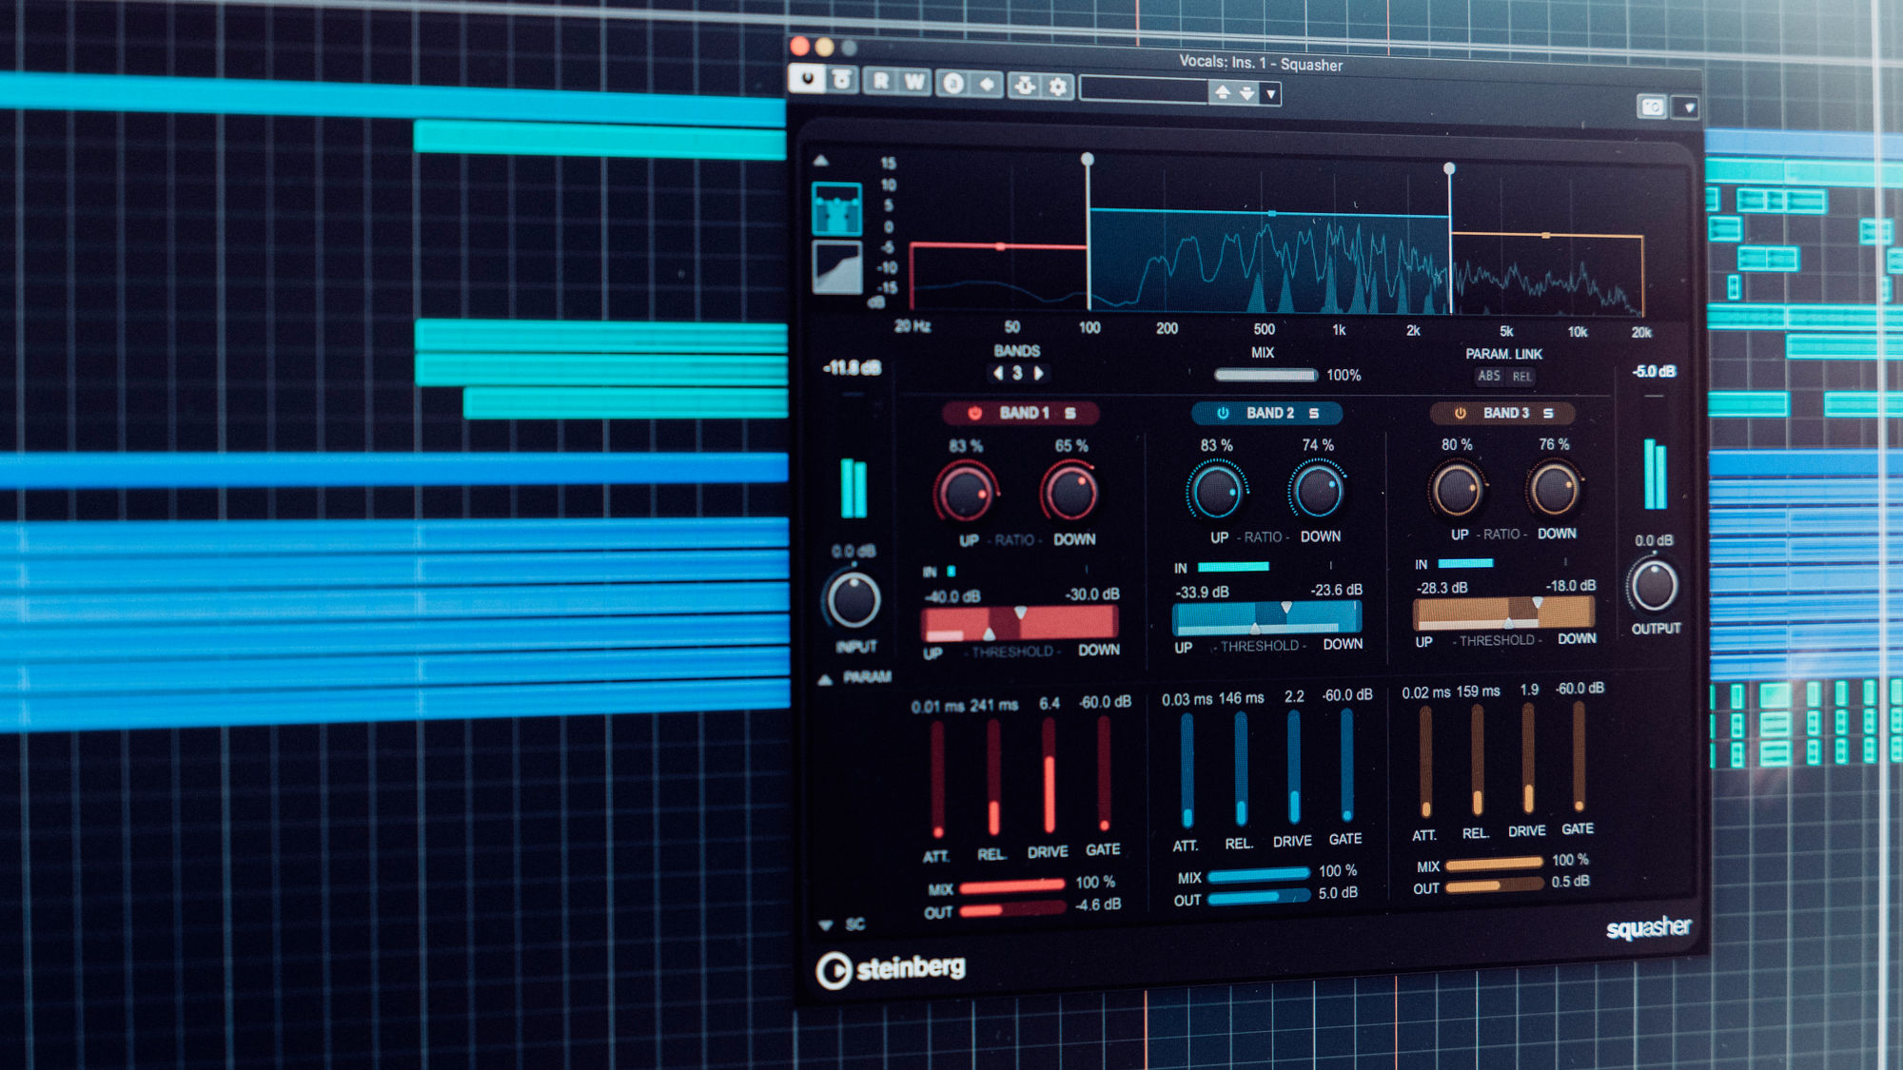Viewport: 1903px width, 1070px height.
Task: Click the bypass button next to the power button
Action: 842,80
